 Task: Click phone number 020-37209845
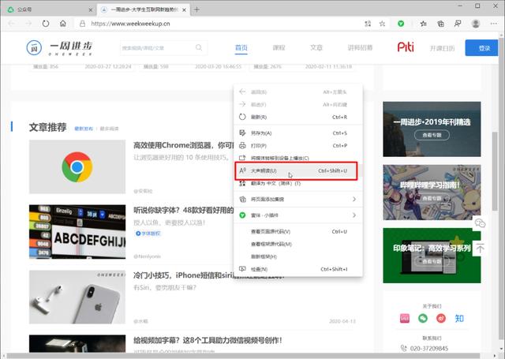click(429, 349)
